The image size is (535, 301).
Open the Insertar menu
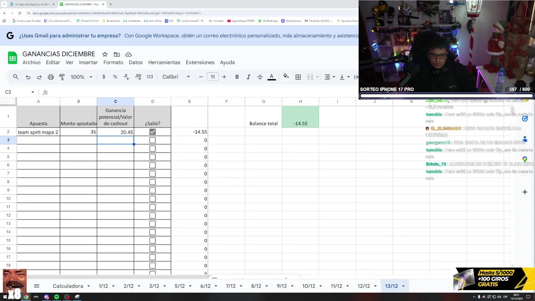pos(88,62)
